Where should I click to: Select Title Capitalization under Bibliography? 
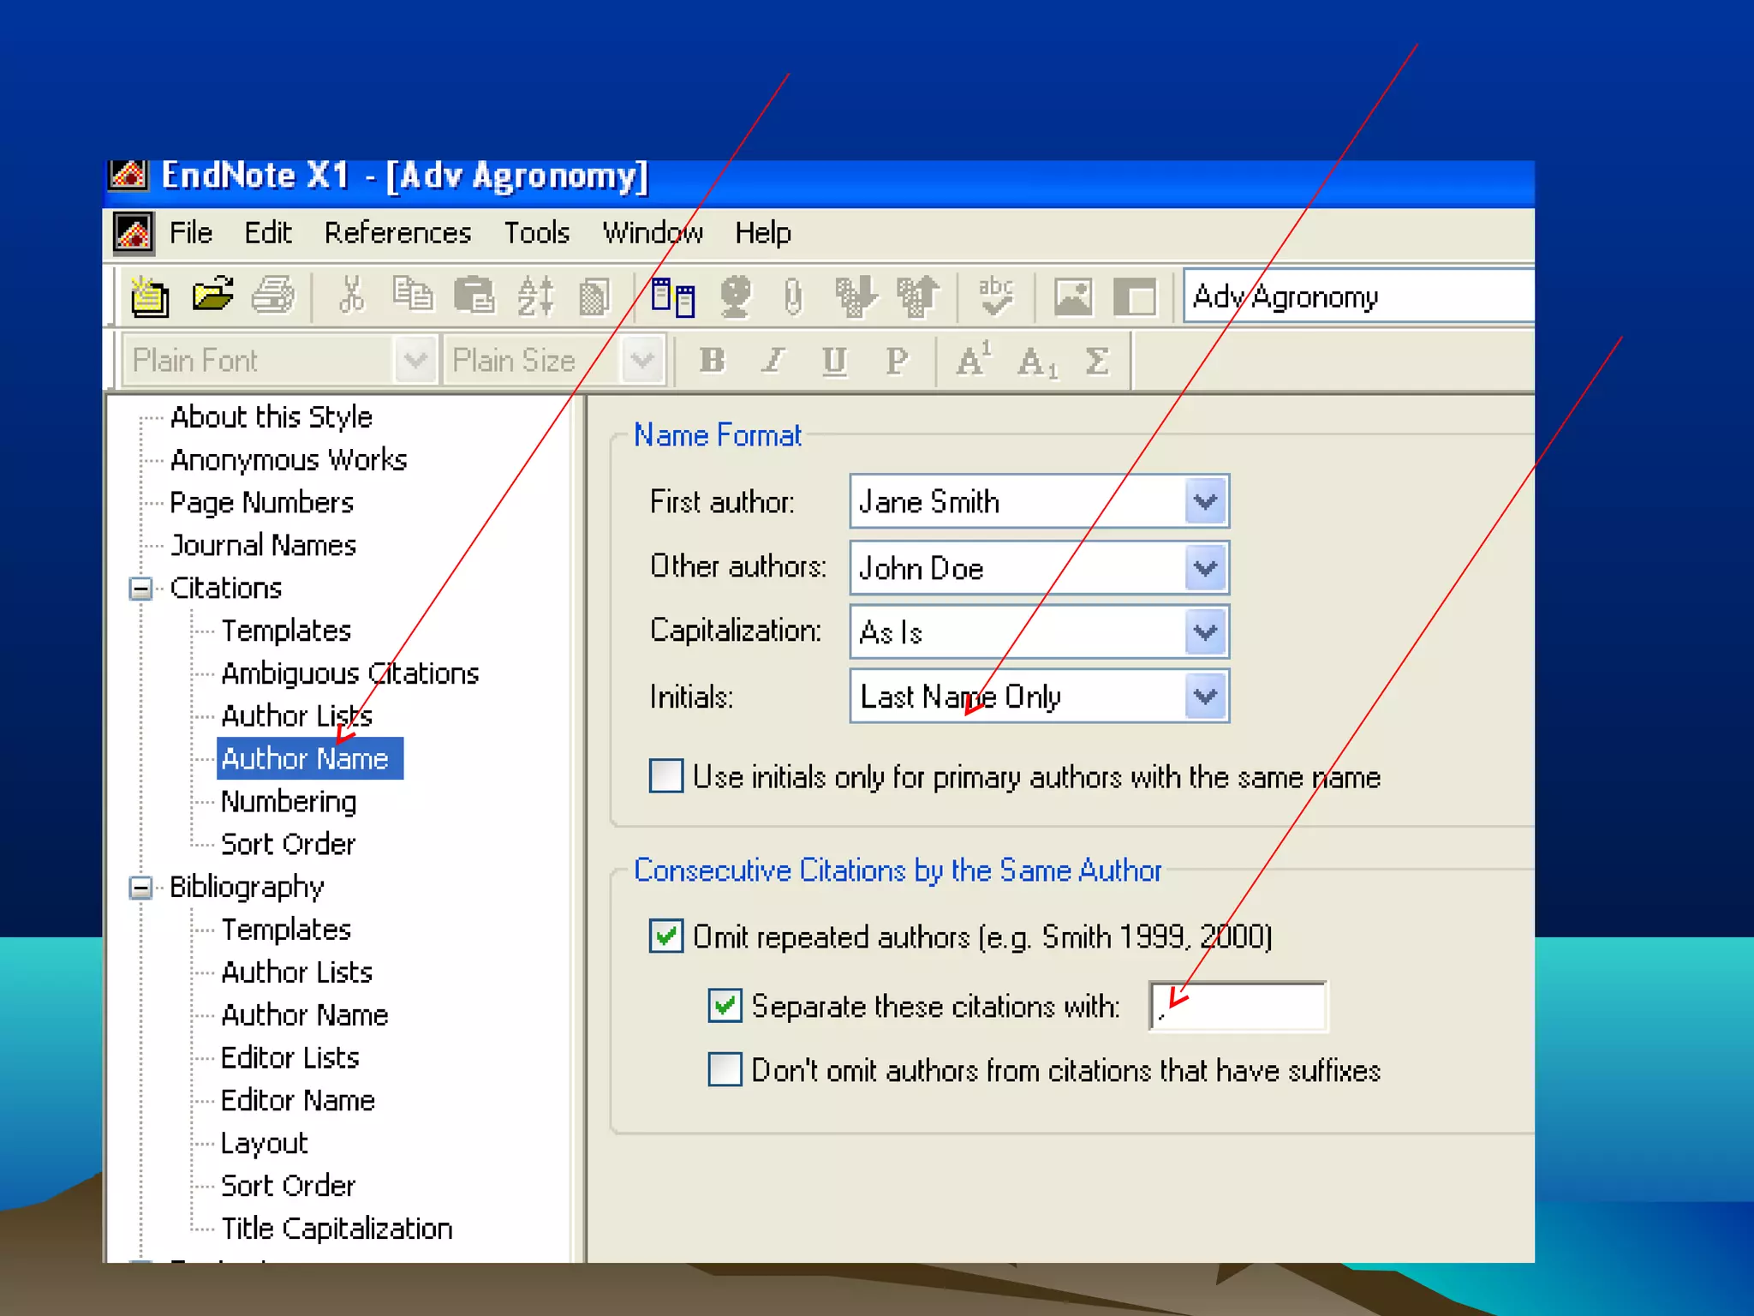coord(337,1228)
